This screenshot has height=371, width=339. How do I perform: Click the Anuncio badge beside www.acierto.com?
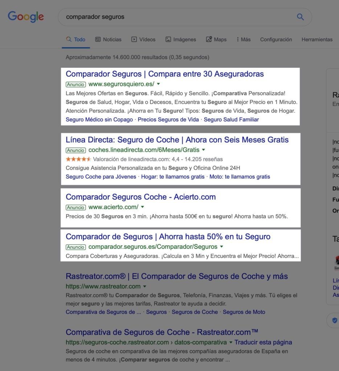pos(75,207)
